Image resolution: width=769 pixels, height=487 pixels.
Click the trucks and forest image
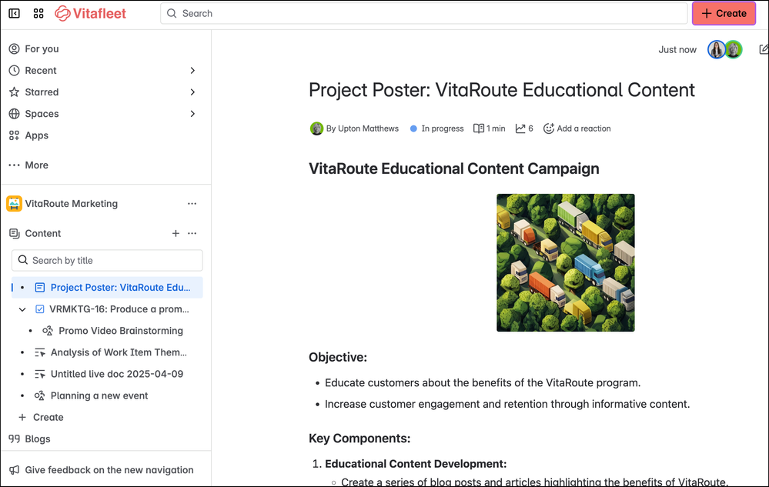566,262
